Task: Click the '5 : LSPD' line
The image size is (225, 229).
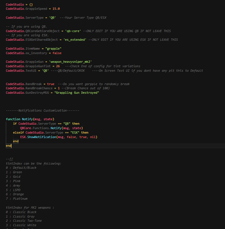Action: [x=13, y=190]
